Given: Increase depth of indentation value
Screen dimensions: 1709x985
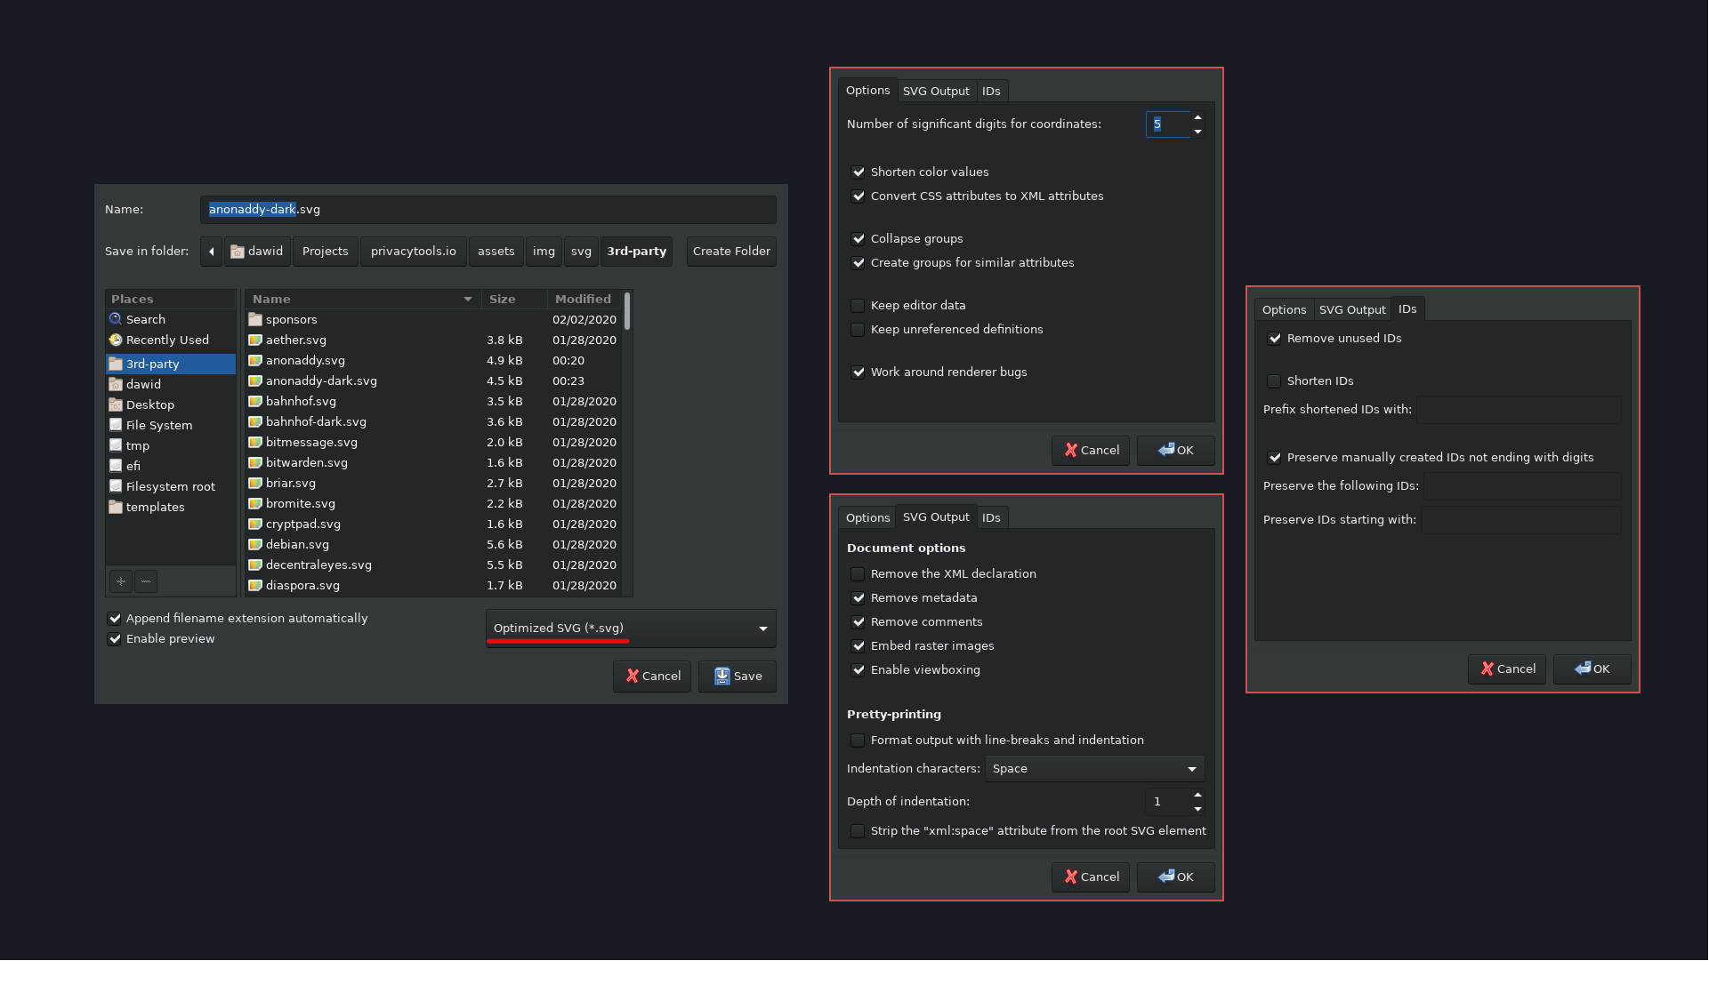Looking at the screenshot, I should [1197, 795].
